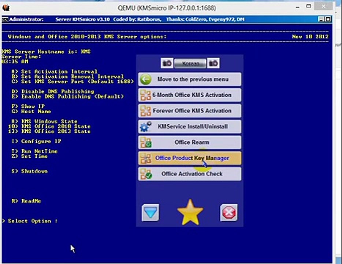Click the camera icon left of Korean

(x=167, y=63)
